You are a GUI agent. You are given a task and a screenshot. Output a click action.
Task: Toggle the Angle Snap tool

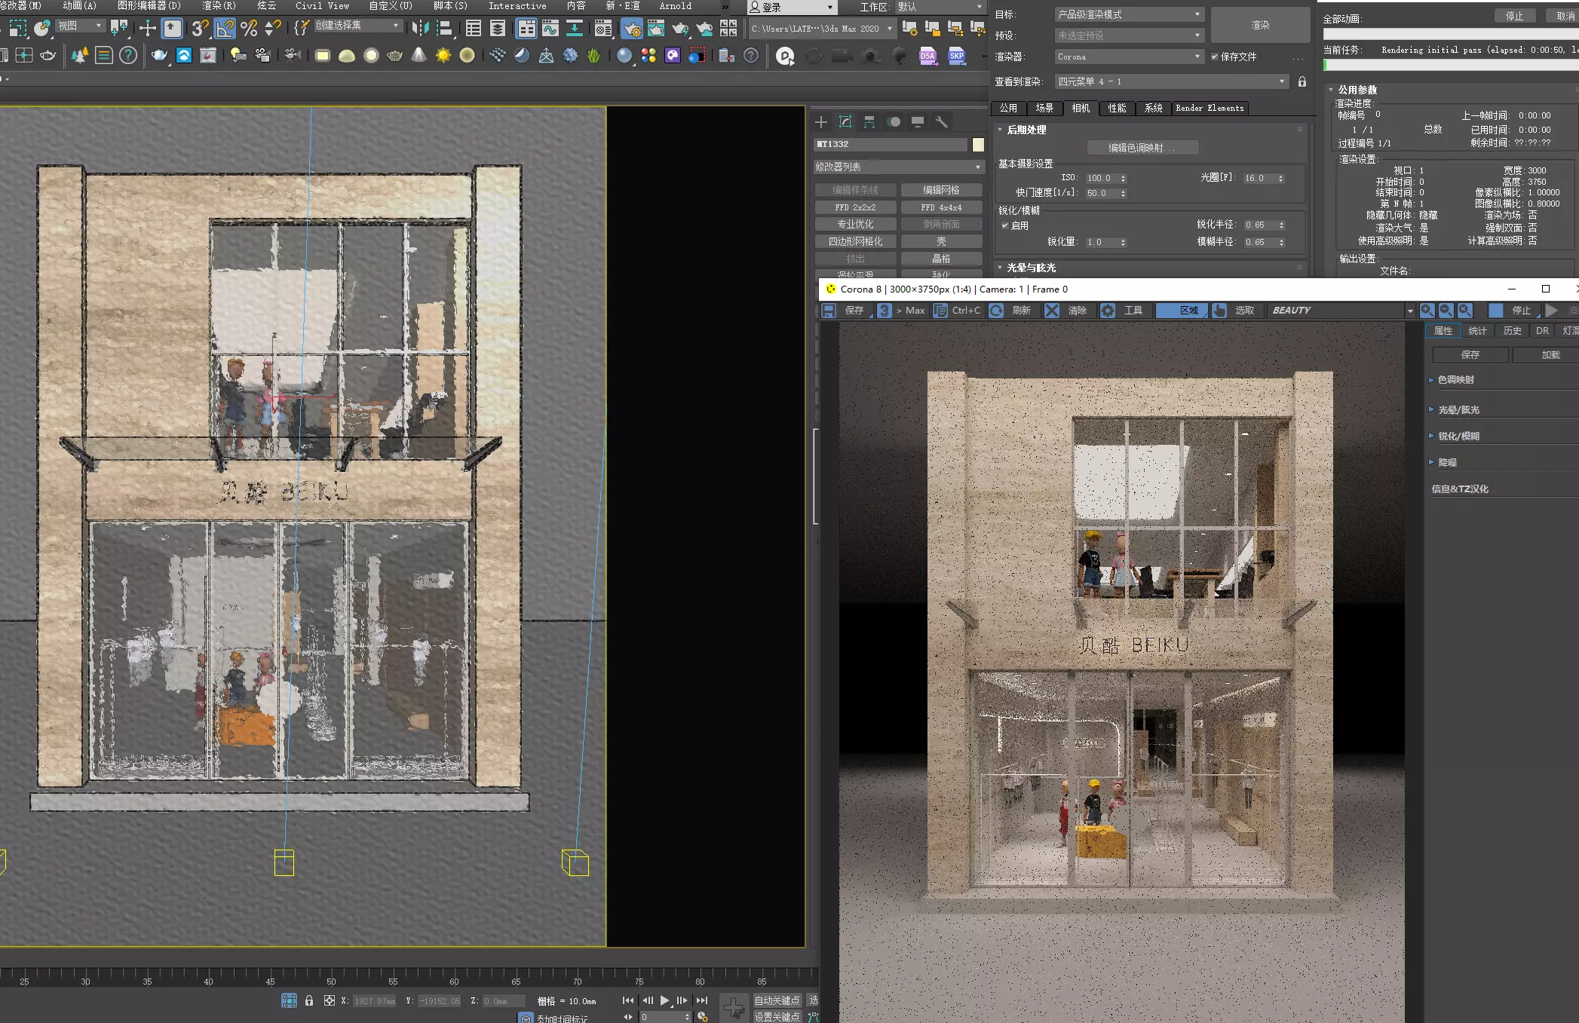click(x=225, y=29)
